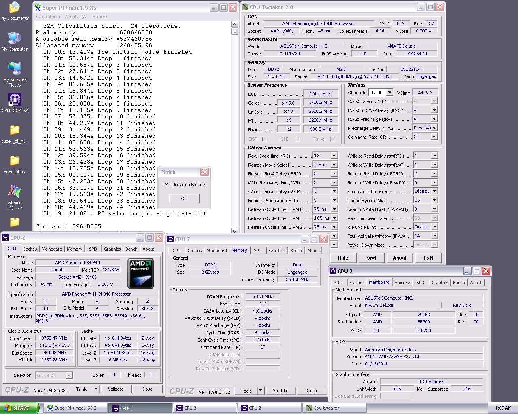The height and width of the screenshot is (414, 518).
Task: Click the BCLK 250.0 MHz field
Action: 320,93
